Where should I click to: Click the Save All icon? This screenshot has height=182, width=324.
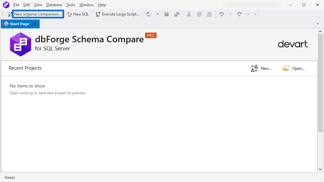[177, 14]
